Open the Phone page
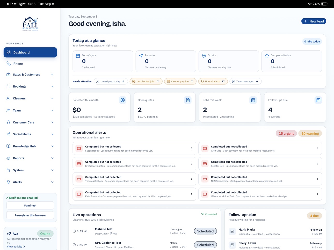The width and height of the screenshot is (334, 250). [x=30, y=64]
